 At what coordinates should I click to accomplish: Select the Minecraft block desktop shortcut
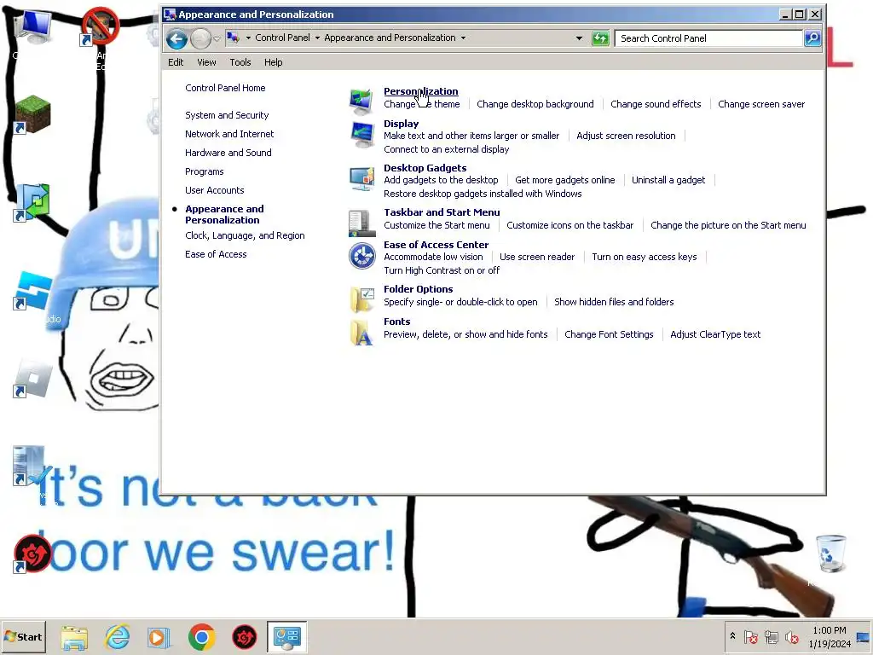coord(32,115)
